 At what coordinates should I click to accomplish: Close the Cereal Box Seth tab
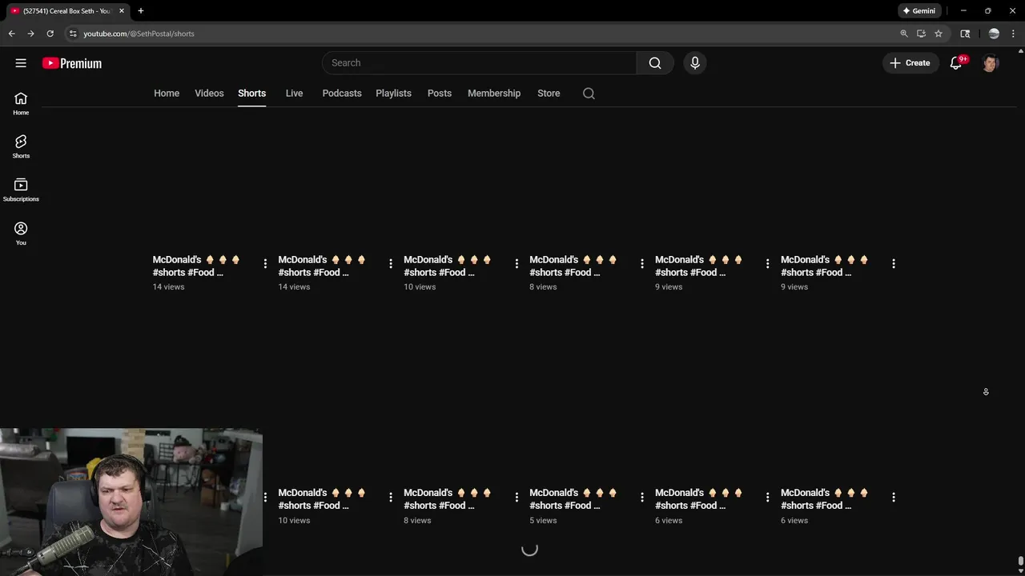pyautogui.click(x=122, y=11)
